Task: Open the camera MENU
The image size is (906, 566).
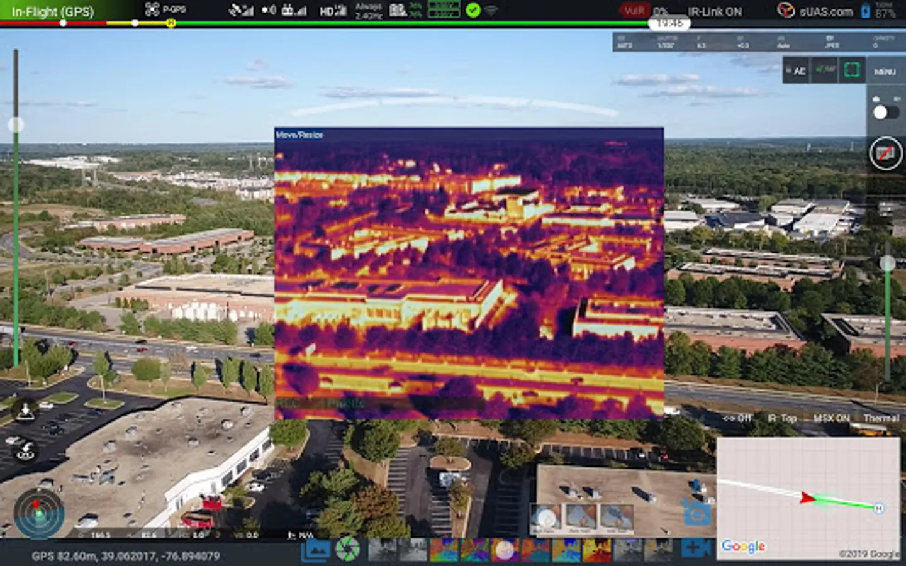Action: pyautogui.click(x=885, y=72)
